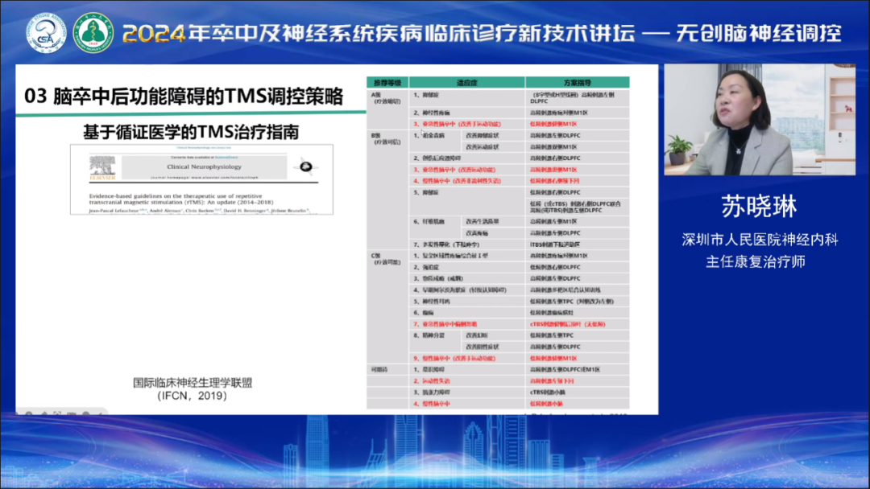Expand the collapsed annotation toolbar edge arrow
The height and width of the screenshot is (489, 870).
coord(100,413)
